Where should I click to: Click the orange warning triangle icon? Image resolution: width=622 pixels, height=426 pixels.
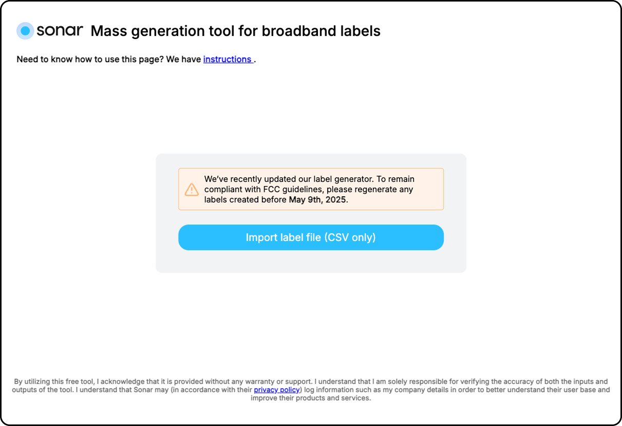coord(192,189)
